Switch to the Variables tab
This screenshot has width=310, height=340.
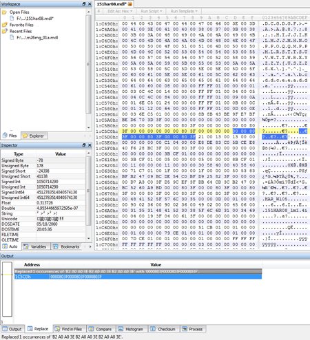point(35,246)
